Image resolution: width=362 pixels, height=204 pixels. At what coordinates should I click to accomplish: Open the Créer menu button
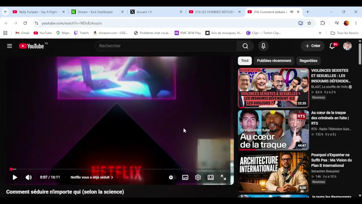pyautogui.click(x=313, y=46)
